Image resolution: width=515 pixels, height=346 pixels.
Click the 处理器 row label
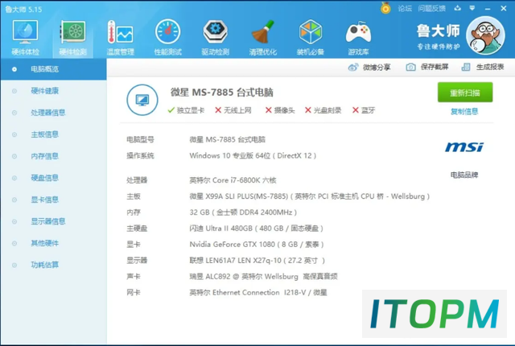coord(137,180)
